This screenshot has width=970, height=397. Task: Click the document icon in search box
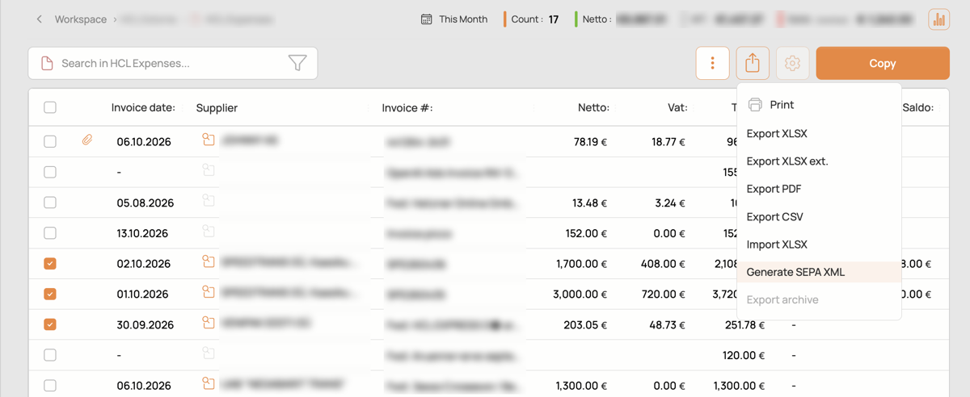click(47, 63)
